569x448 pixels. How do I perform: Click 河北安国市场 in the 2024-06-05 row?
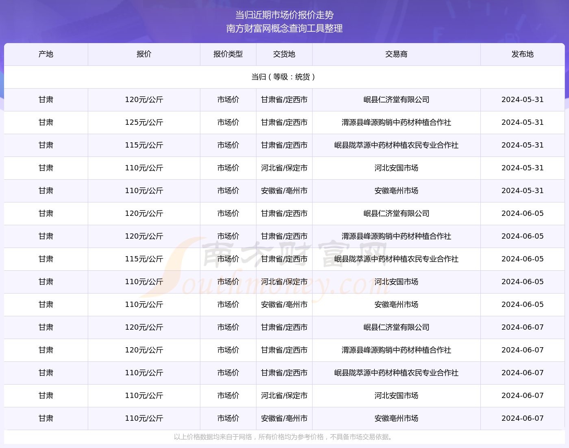396,282
